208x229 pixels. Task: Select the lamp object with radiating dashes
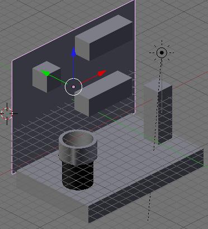point(162,53)
